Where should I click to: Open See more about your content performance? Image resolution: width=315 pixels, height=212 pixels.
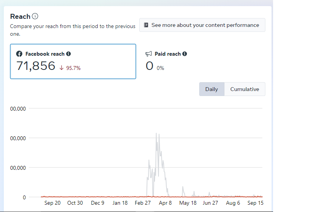[x=202, y=25]
